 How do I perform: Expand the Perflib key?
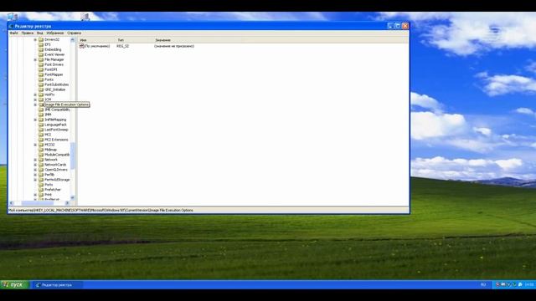coord(35,175)
